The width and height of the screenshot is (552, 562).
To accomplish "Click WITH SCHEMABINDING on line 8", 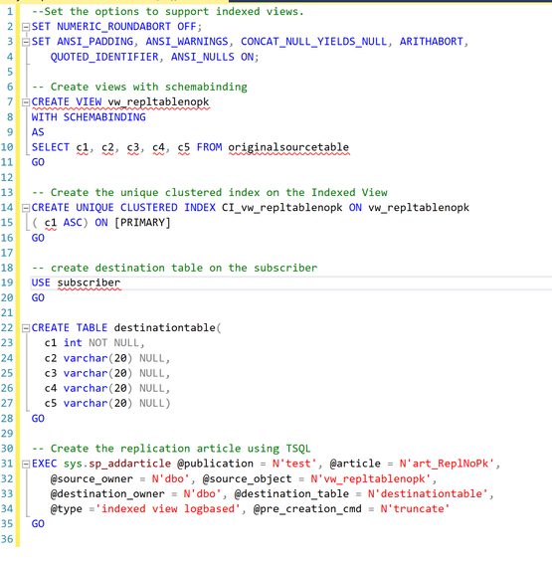I will tap(89, 117).
